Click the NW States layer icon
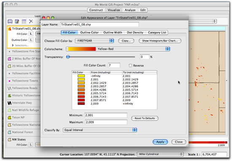 point(9,140)
